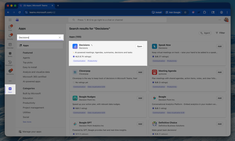Screen dimensions: 235x141
Task: Open Settings and more ellipsis menu
Action: [220, 20]
